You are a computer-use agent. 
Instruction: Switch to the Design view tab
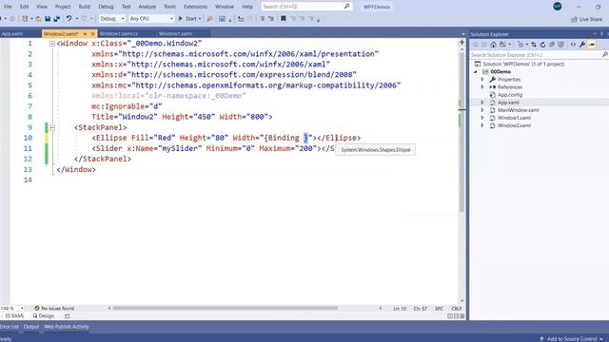point(44,316)
